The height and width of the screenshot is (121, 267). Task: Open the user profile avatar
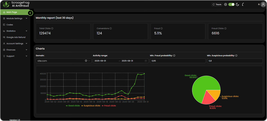click(x=262, y=4)
